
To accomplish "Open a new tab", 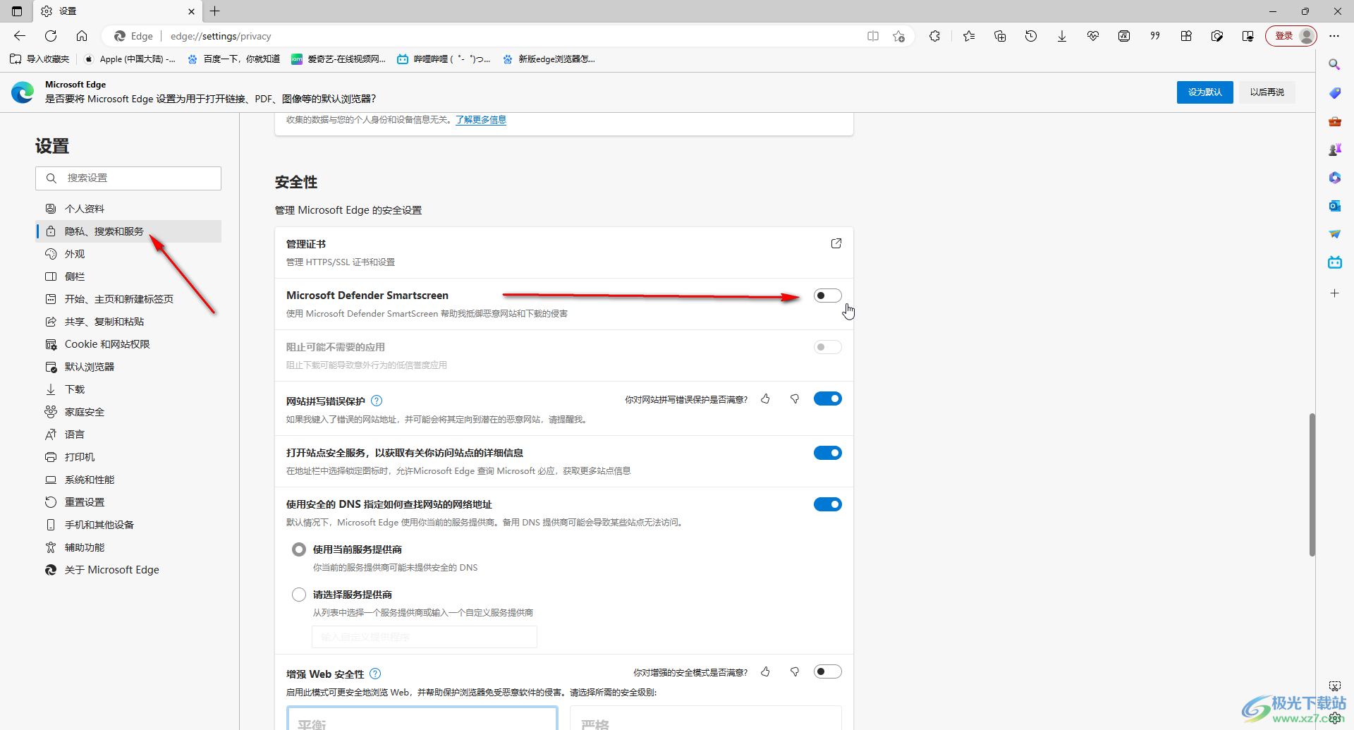I will [215, 11].
